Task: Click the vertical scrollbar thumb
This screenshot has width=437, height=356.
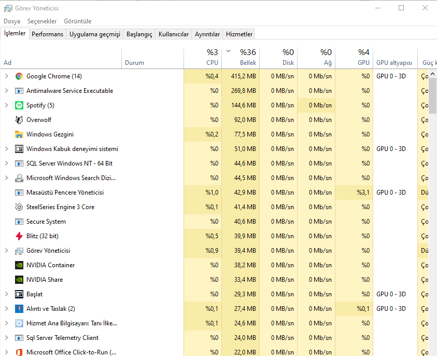Action: point(432,96)
